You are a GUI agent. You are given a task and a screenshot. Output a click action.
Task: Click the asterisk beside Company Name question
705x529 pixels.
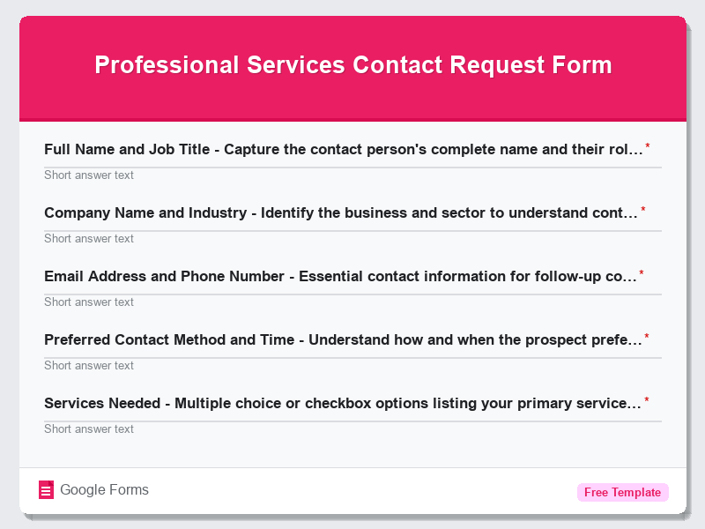(x=644, y=209)
